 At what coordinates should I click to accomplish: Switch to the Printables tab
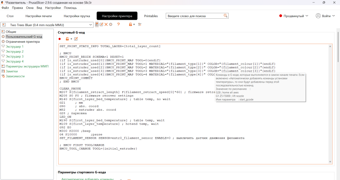[151, 16]
